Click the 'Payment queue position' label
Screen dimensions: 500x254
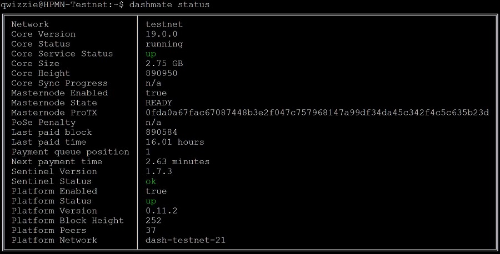(70, 152)
